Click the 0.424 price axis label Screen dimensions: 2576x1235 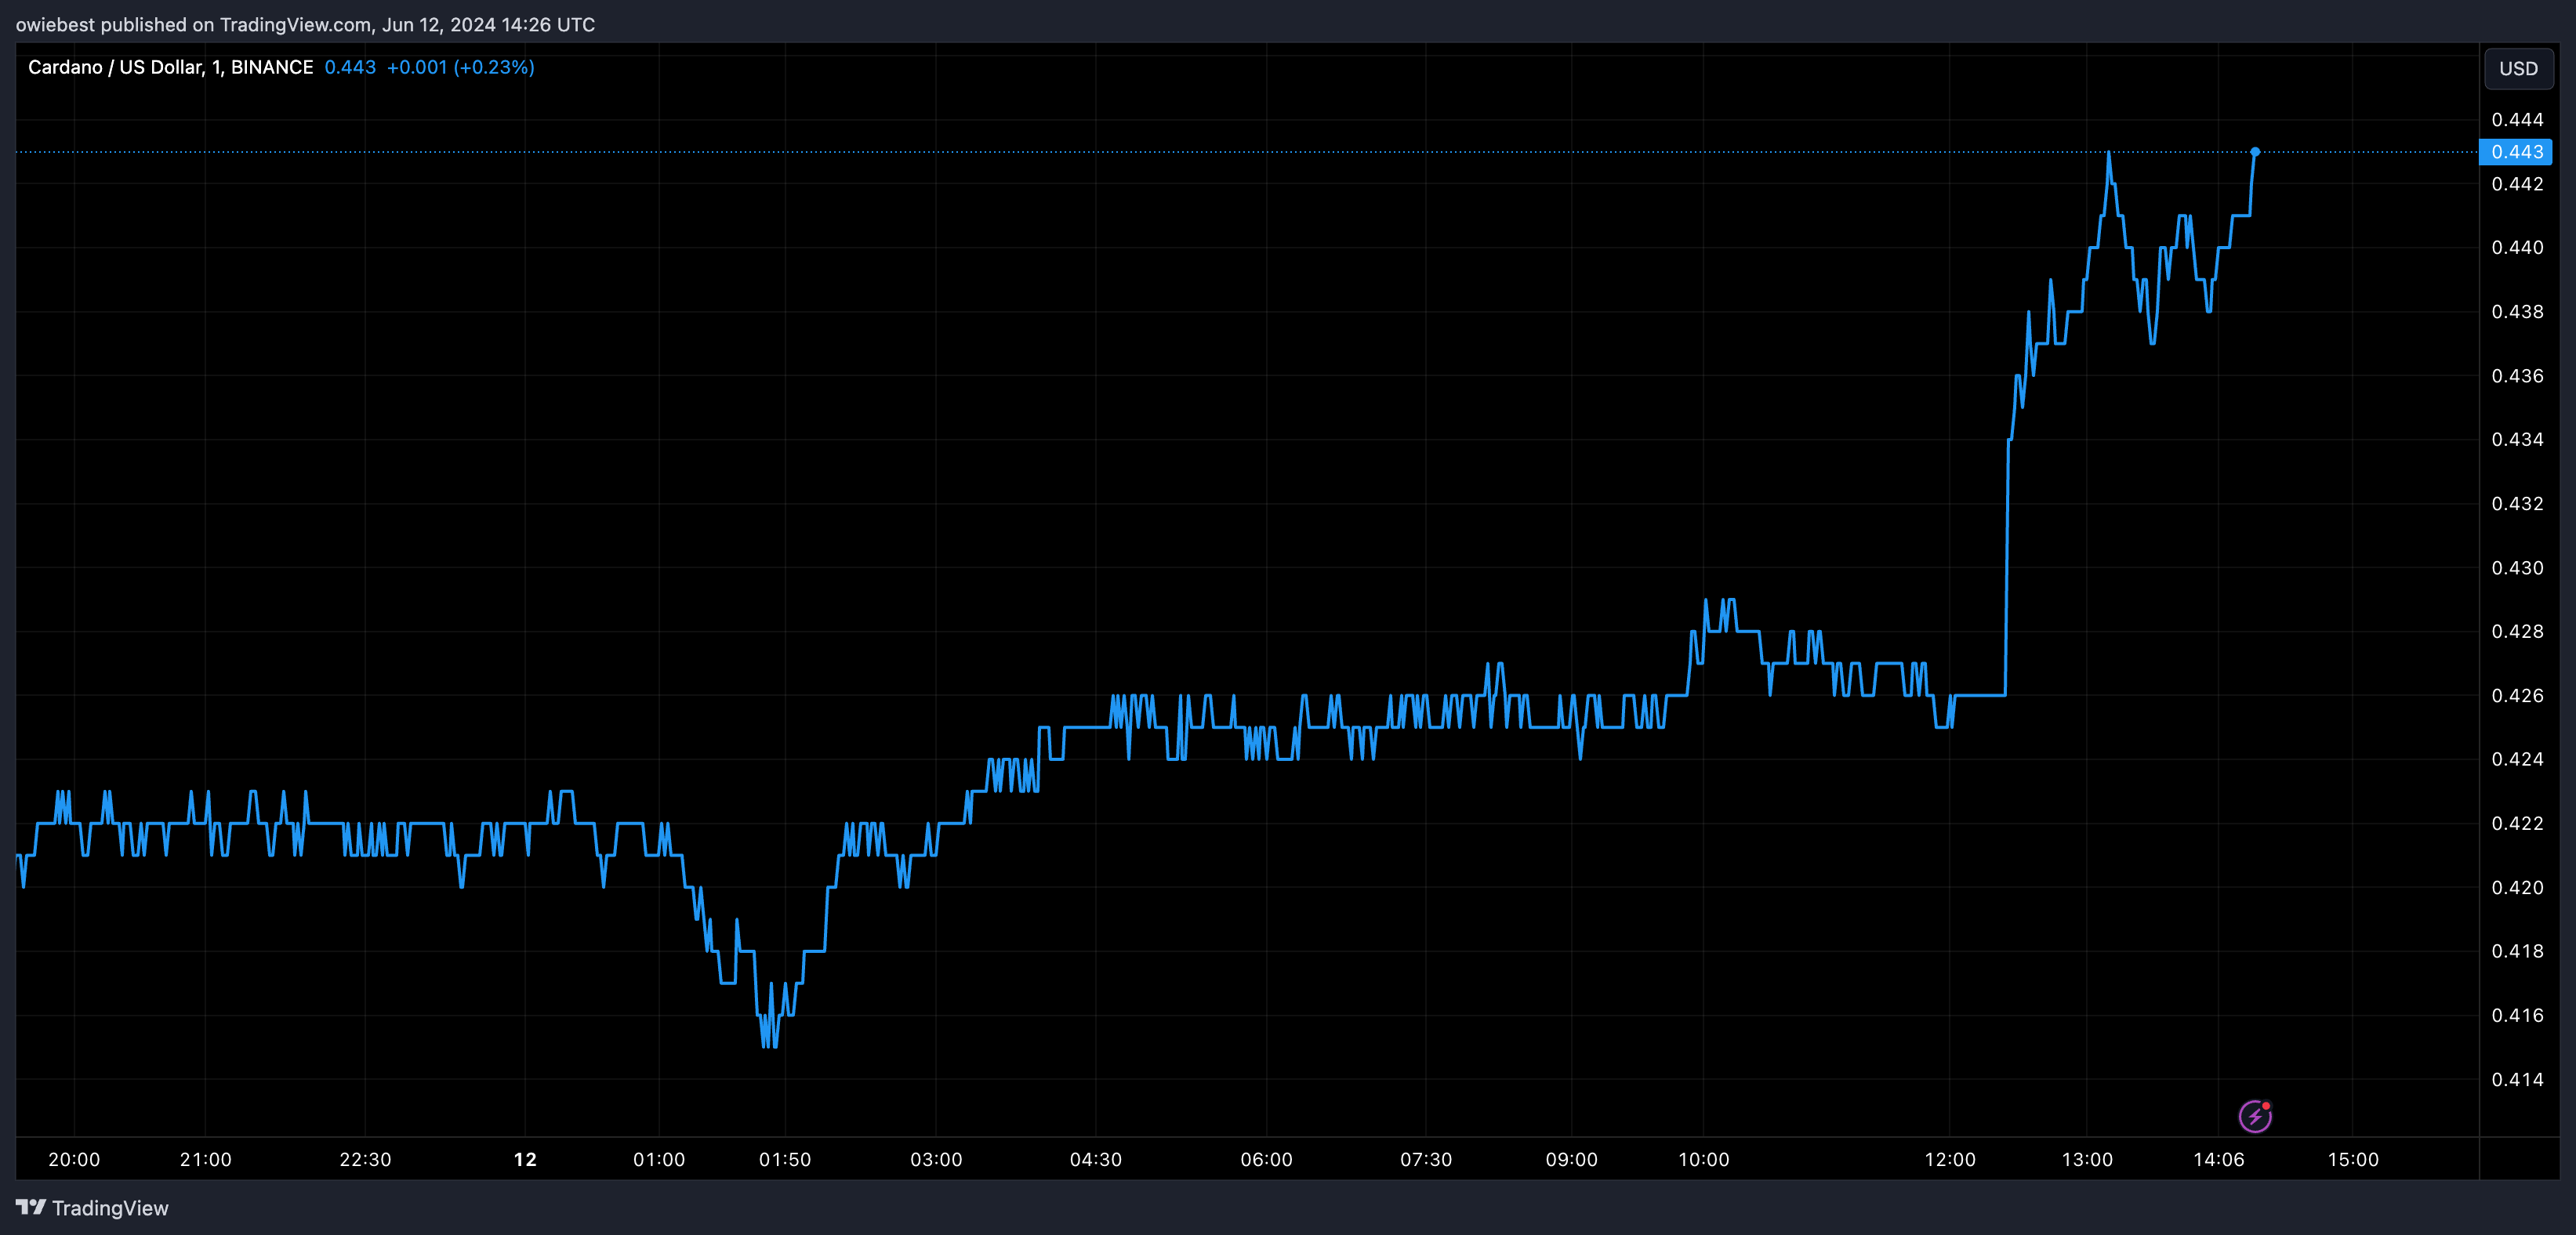[2517, 760]
